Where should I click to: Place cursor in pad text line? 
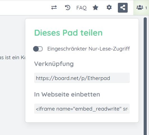12,58
